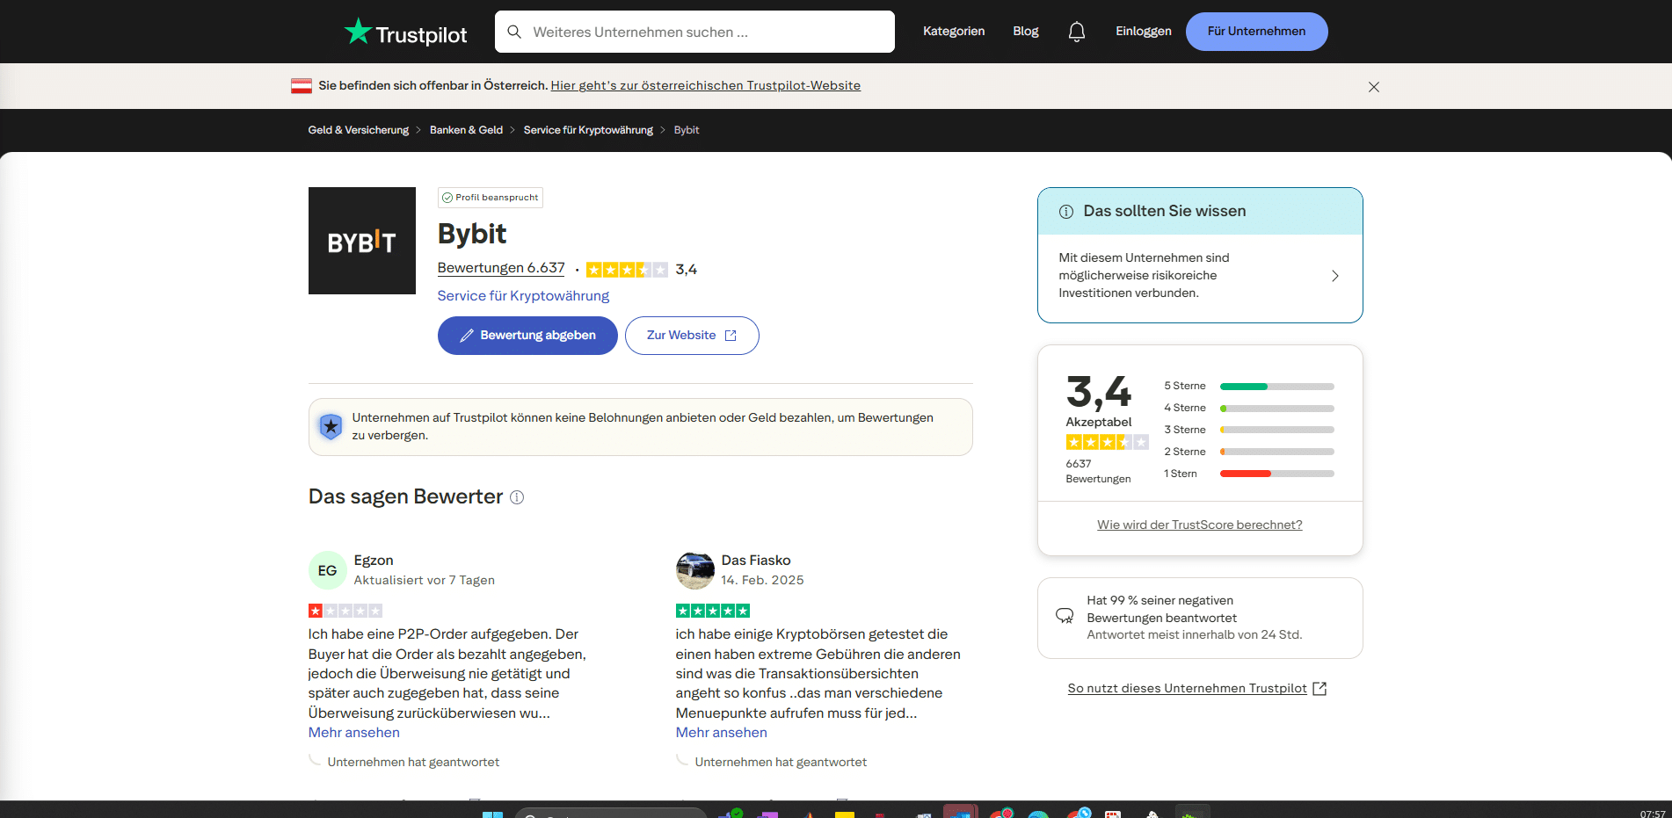This screenshot has height=818, width=1672.
Task: Click the Für Unternehmen button
Action: point(1256,32)
